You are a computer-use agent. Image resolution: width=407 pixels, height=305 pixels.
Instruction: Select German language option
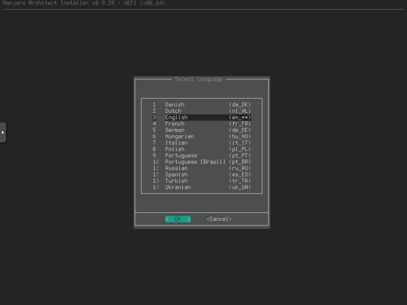tap(175, 130)
